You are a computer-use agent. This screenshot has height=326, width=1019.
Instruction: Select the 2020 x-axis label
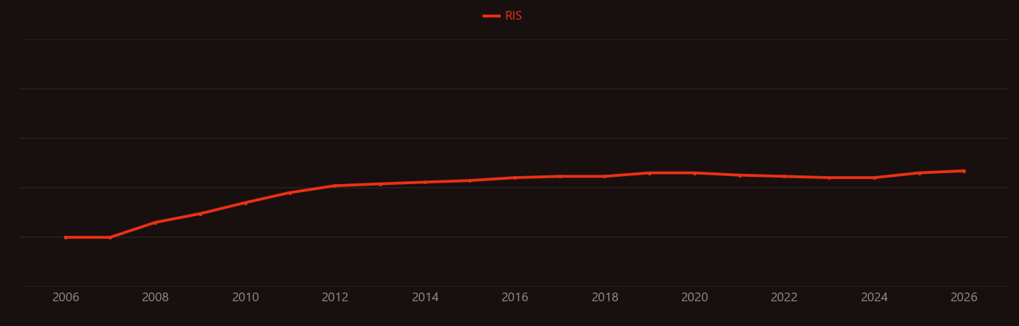point(694,298)
